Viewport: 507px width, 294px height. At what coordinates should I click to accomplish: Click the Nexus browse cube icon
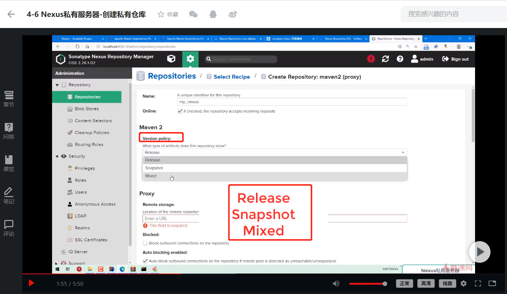tap(171, 59)
